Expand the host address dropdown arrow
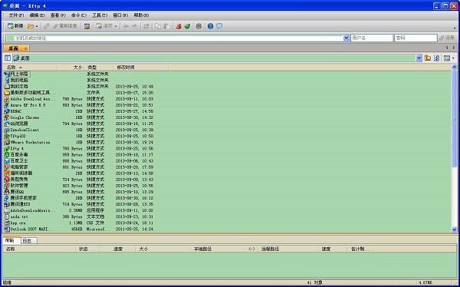Viewport: 460px width, 287px height. coord(347,38)
